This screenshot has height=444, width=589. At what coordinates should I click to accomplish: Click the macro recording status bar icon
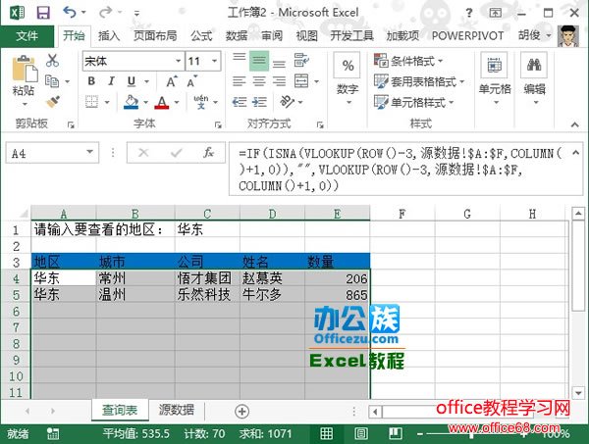53,434
